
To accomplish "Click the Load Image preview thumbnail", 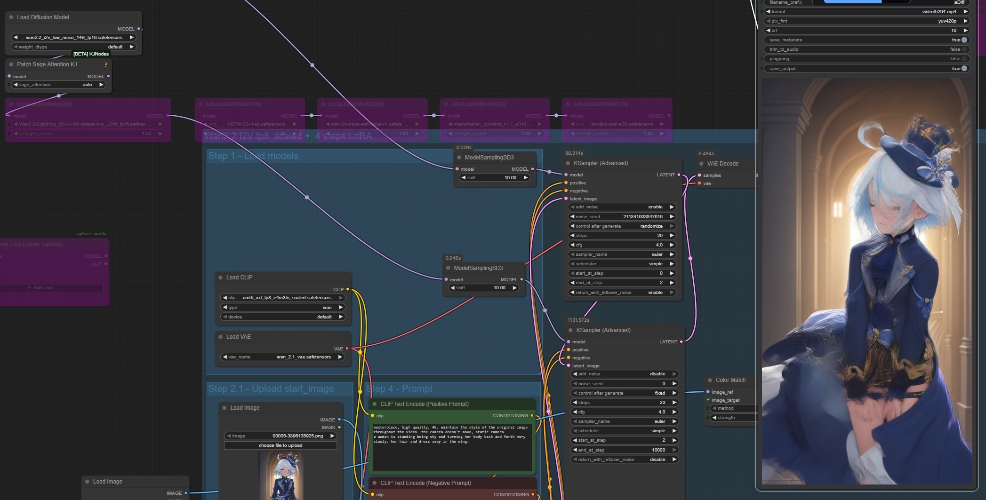I will coord(281,476).
